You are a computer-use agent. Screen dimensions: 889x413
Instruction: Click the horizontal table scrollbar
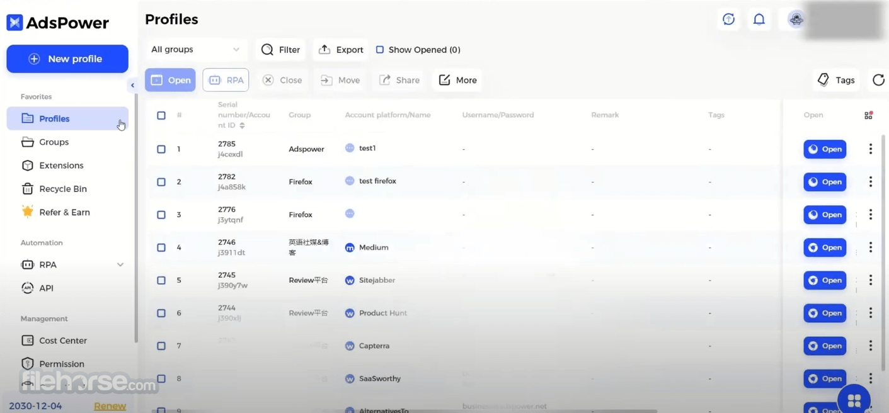(x=403, y=411)
